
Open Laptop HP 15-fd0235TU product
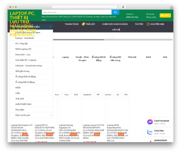click(x=45, y=131)
